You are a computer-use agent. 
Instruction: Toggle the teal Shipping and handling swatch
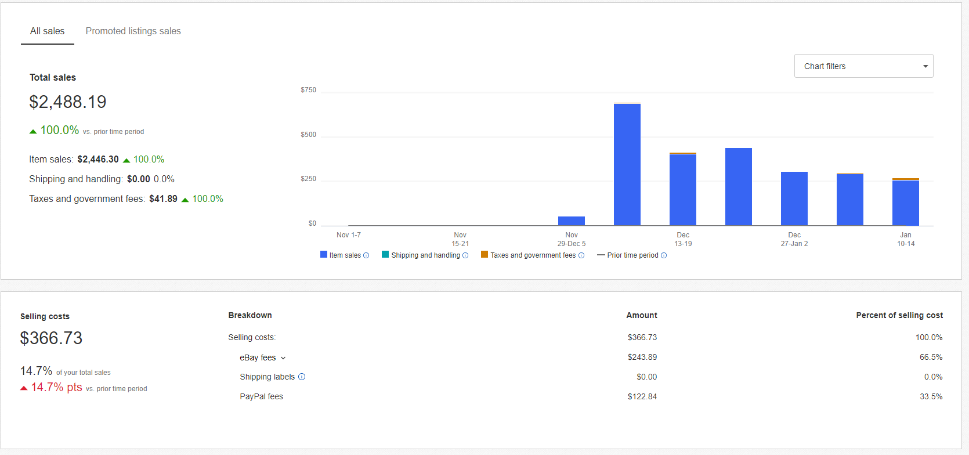coord(385,254)
